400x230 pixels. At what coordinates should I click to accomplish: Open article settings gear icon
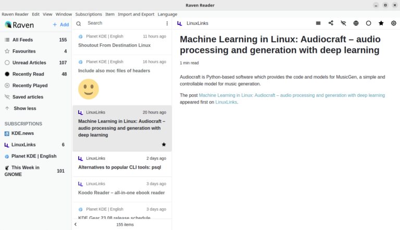point(394,23)
